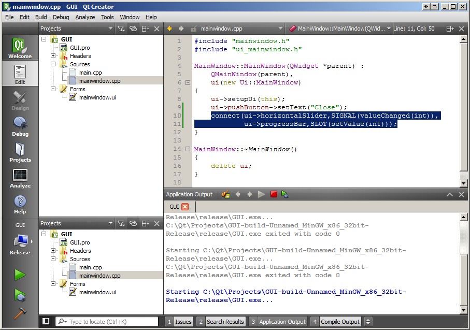
Task: Open the Welcome mode
Action: coord(20,47)
